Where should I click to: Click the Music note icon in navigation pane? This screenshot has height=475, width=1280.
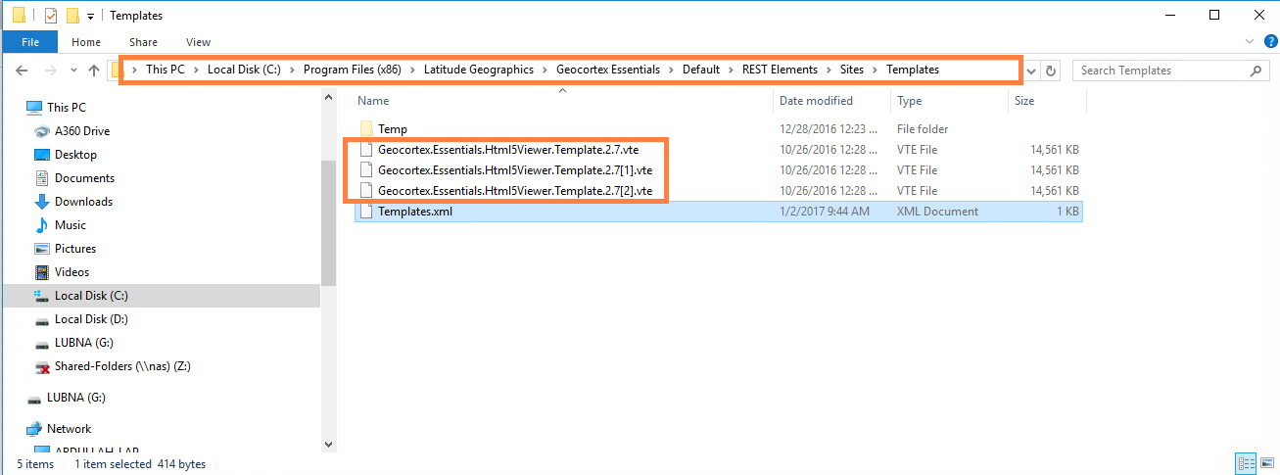(x=42, y=225)
